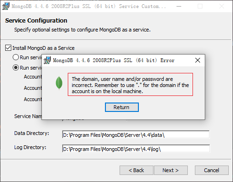The height and width of the screenshot is (182, 233).
Task: Click the installer icon in Error dialog title
Action: click(47, 60)
